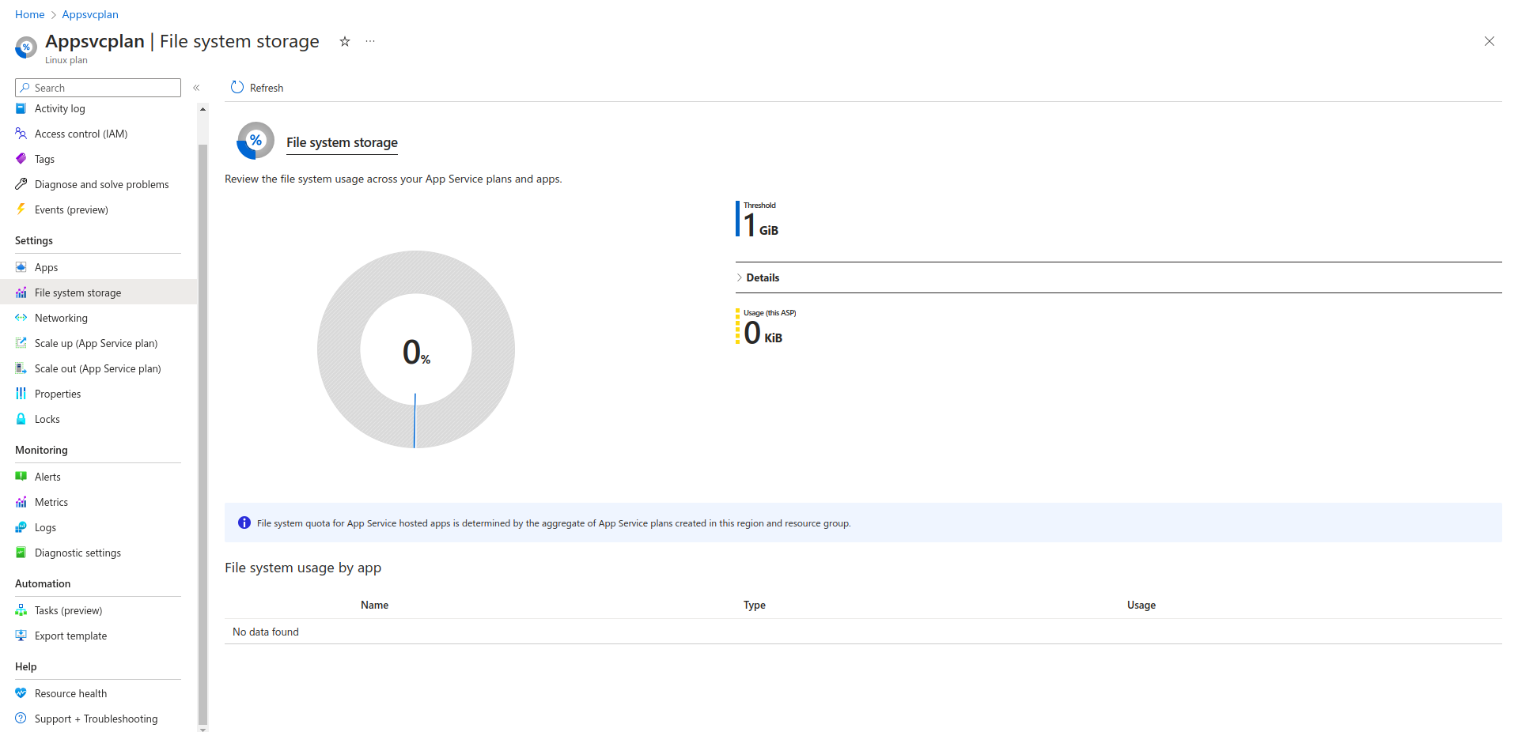This screenshot has height=732, width=1518.
Task: Click the purple Tags icon
Action: pyautogui.click(x=21, y=159)
